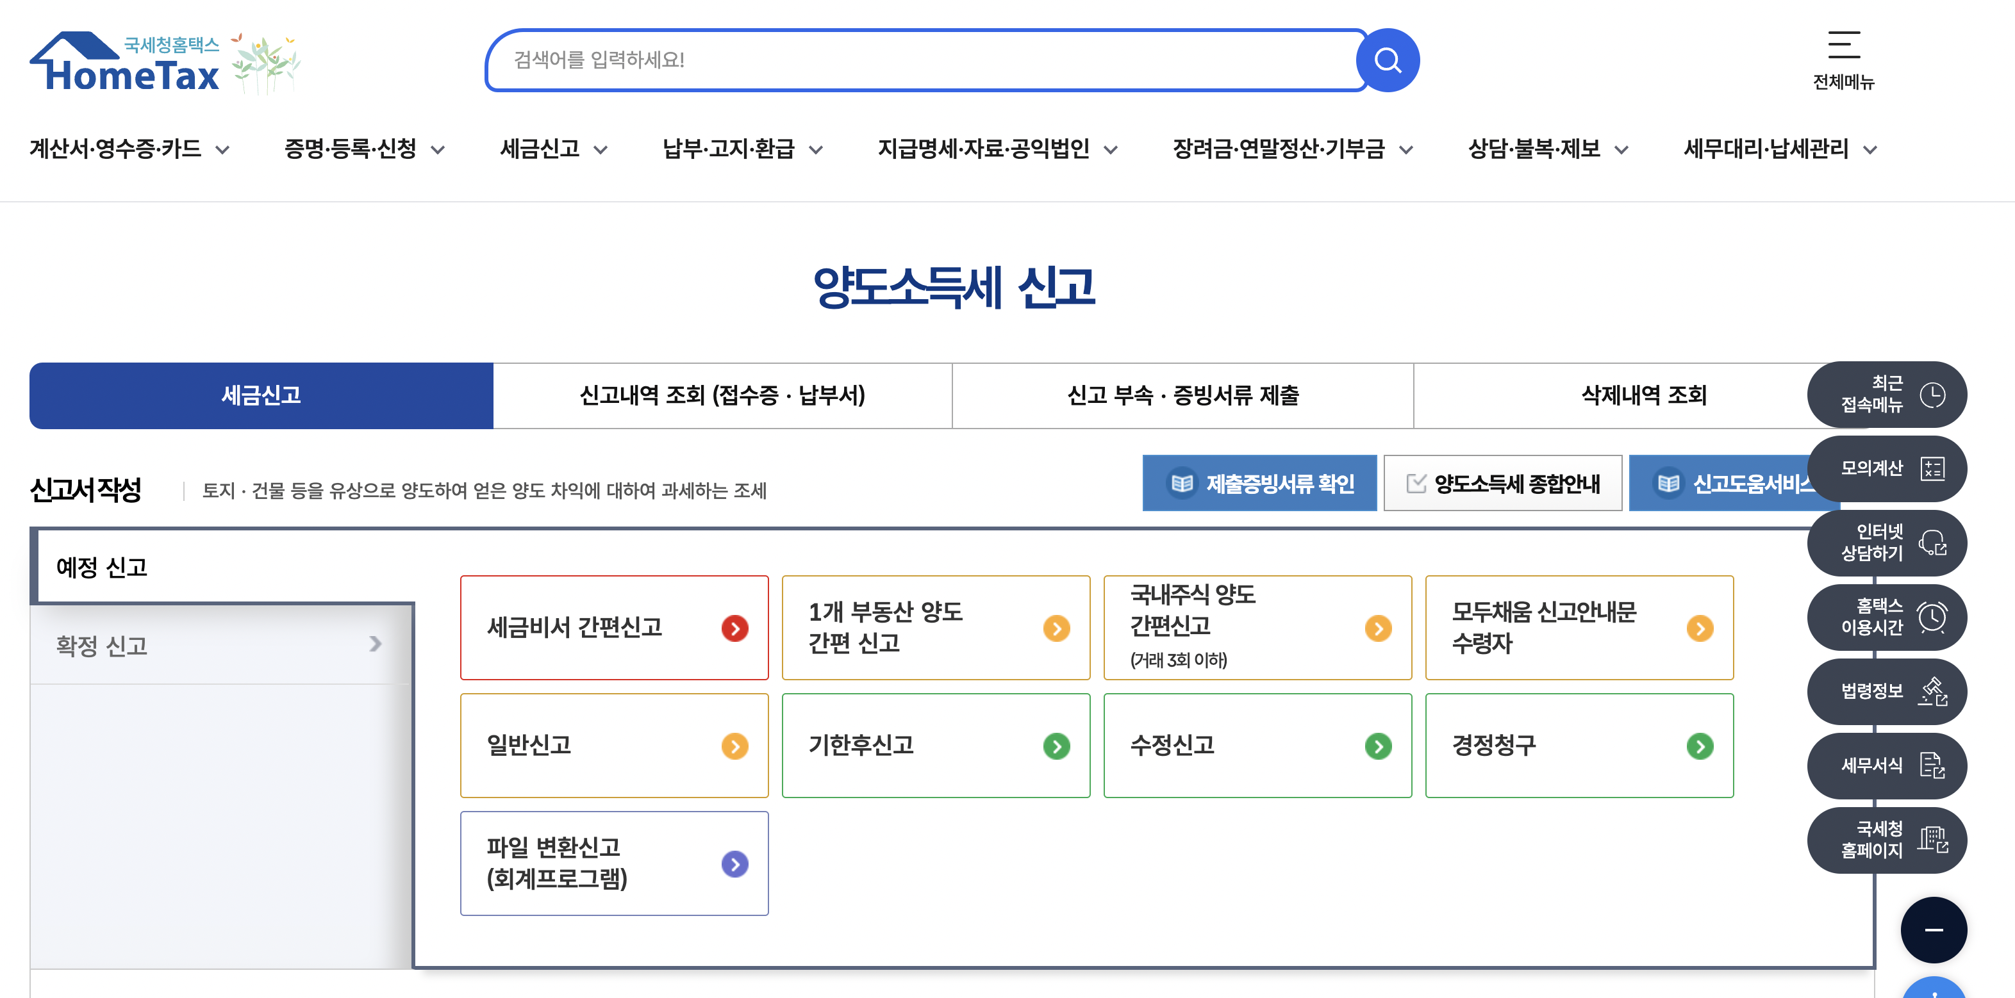
Task: Open the 전체메뉴 hamburger menu icon
Action: pyautogui.click(x=1843, y=45)
